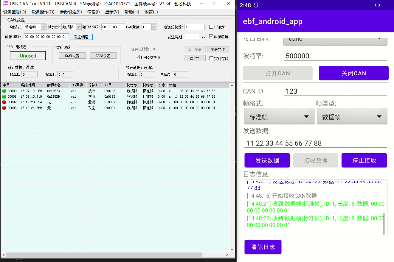Image resolution: width=394 pixels, height=262 pixels.
Task: Click the status bar notification icon beside 2:48
Action: (257, 5)
